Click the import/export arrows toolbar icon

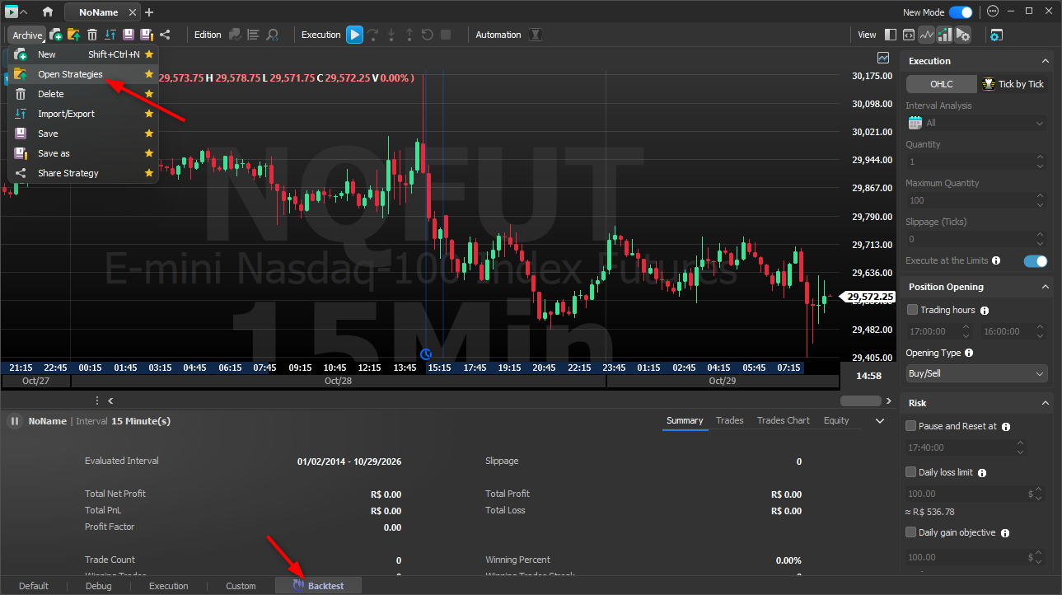[110, 35]
